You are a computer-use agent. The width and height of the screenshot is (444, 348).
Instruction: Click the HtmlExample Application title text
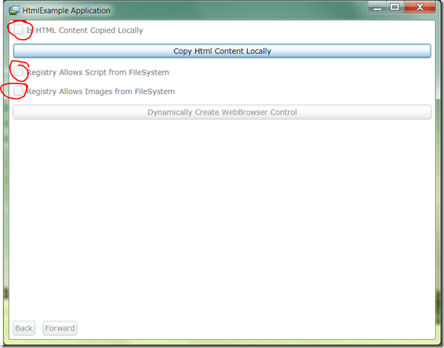pos(66,11)
